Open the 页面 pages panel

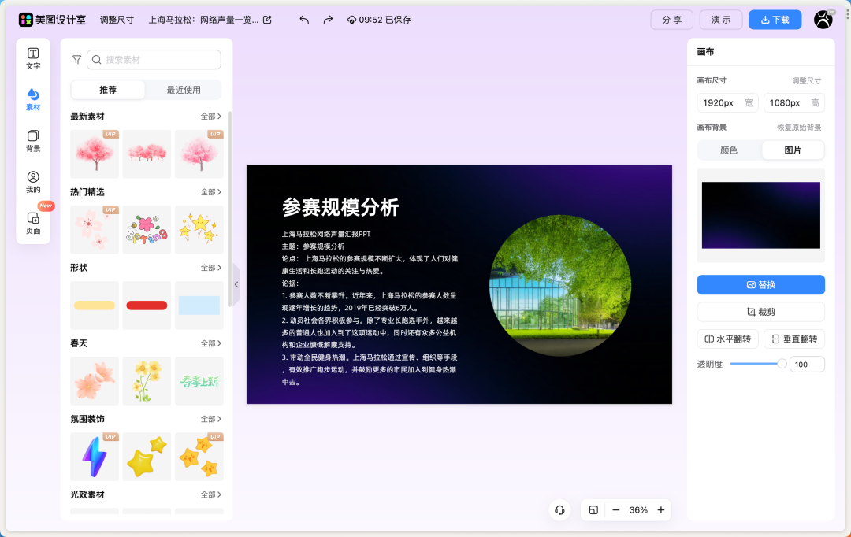[33, 224]
